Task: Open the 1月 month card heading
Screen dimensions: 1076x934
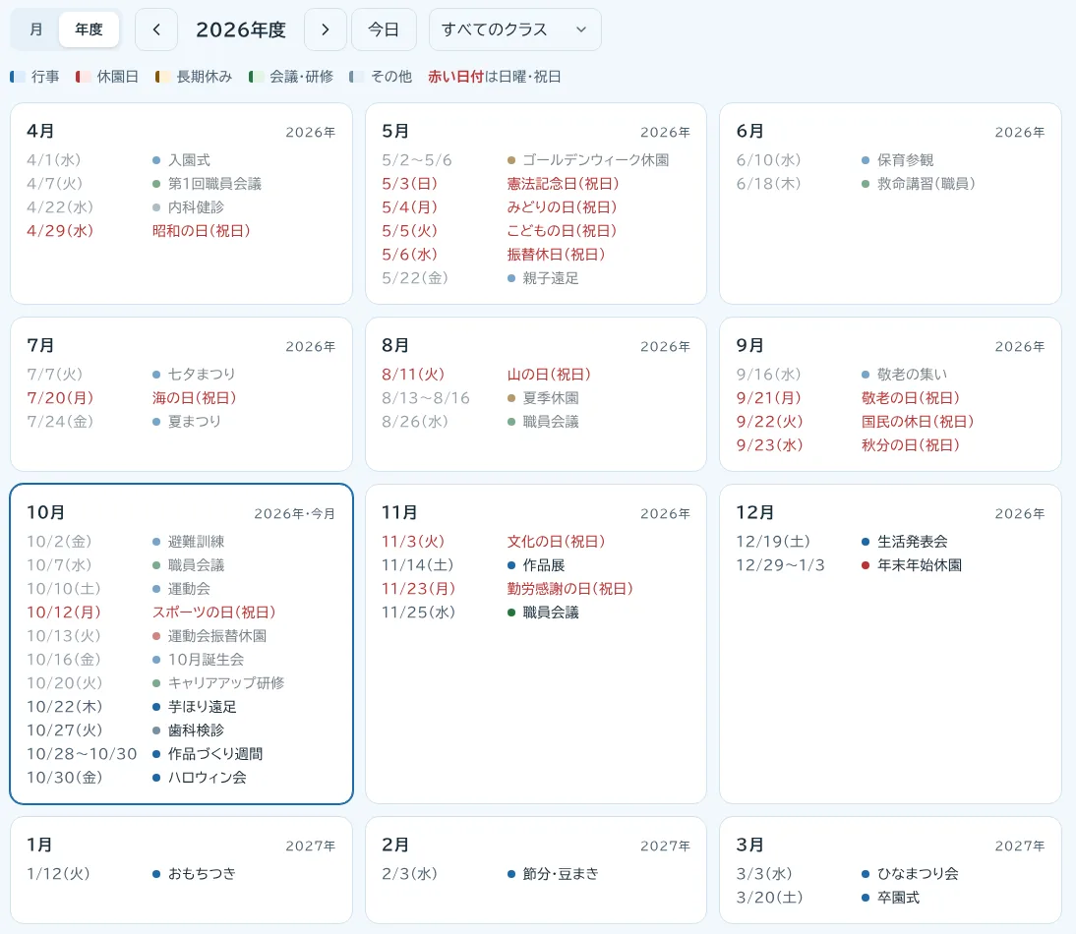Action: point(39,845)
